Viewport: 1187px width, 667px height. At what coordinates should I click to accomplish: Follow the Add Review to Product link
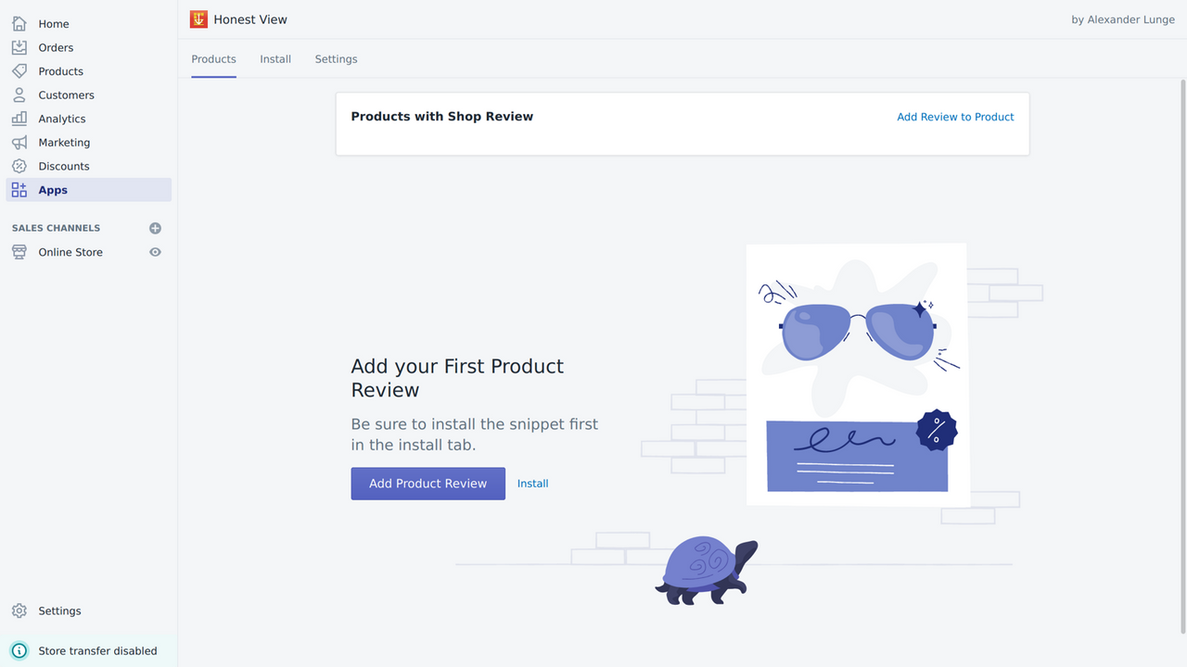[x=955, y=117]
